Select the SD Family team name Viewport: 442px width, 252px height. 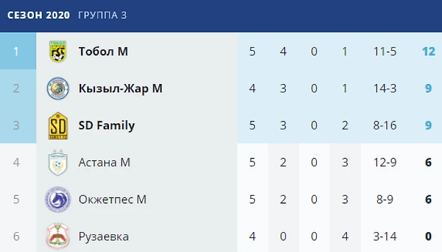(x=107, y=126)
